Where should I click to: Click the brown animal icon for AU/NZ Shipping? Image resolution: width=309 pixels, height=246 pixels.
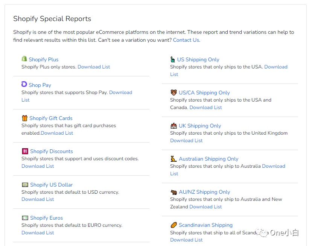[174, 192]
